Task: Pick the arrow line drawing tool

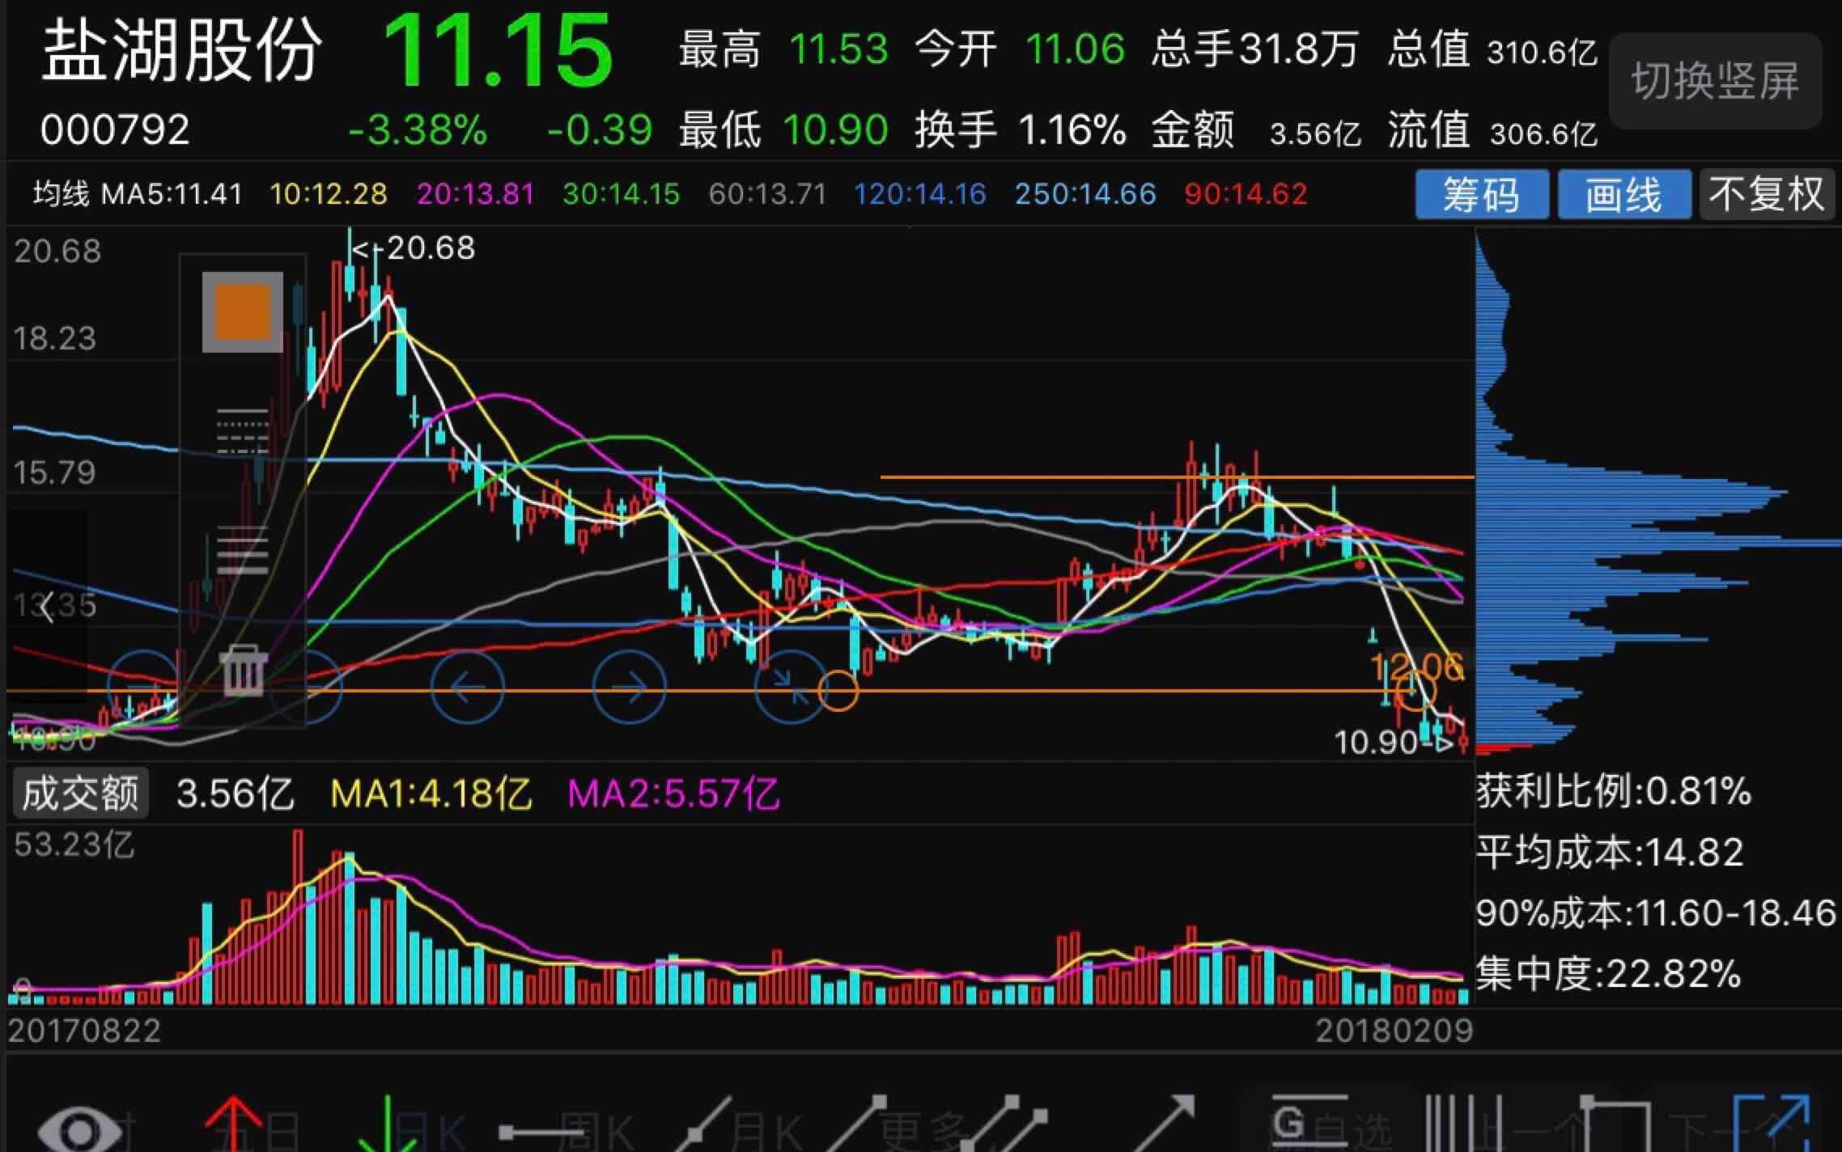Action: [1164, 1124]
